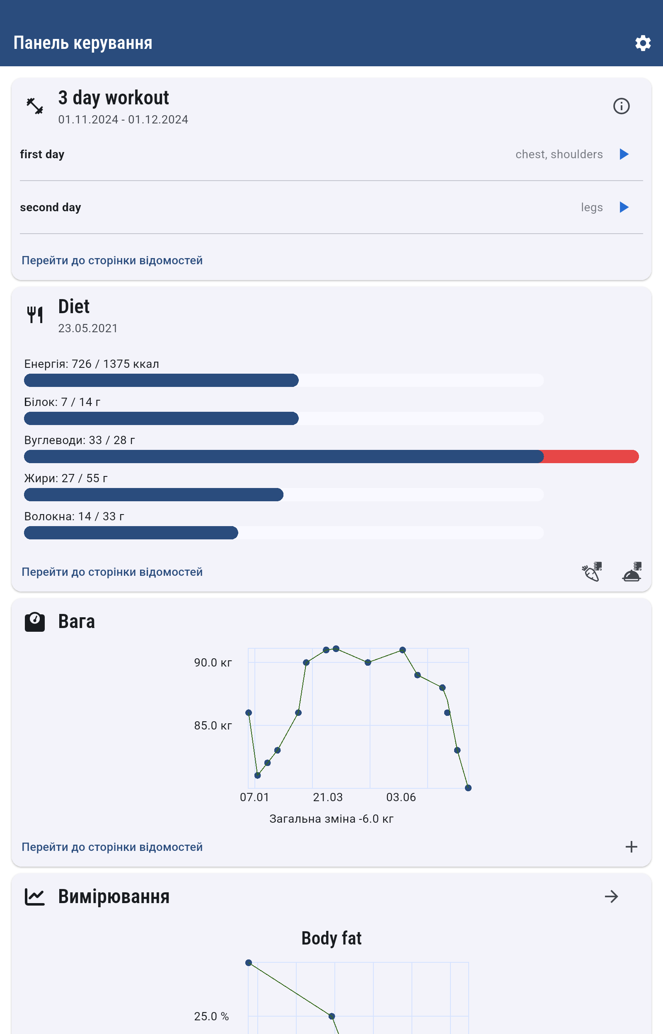Go to workout details page link
The image size is (663, 1034).
point(112,260)
